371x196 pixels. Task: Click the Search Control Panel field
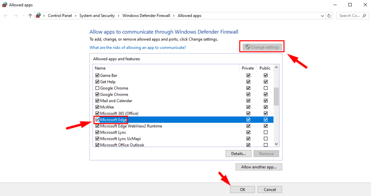351,16
